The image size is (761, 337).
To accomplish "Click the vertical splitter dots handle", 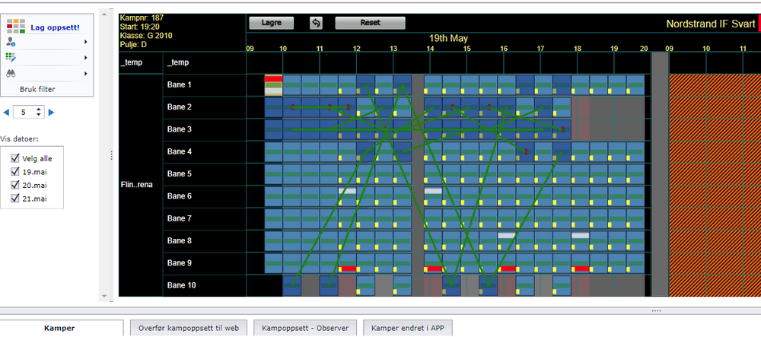I will click(112, 155).
